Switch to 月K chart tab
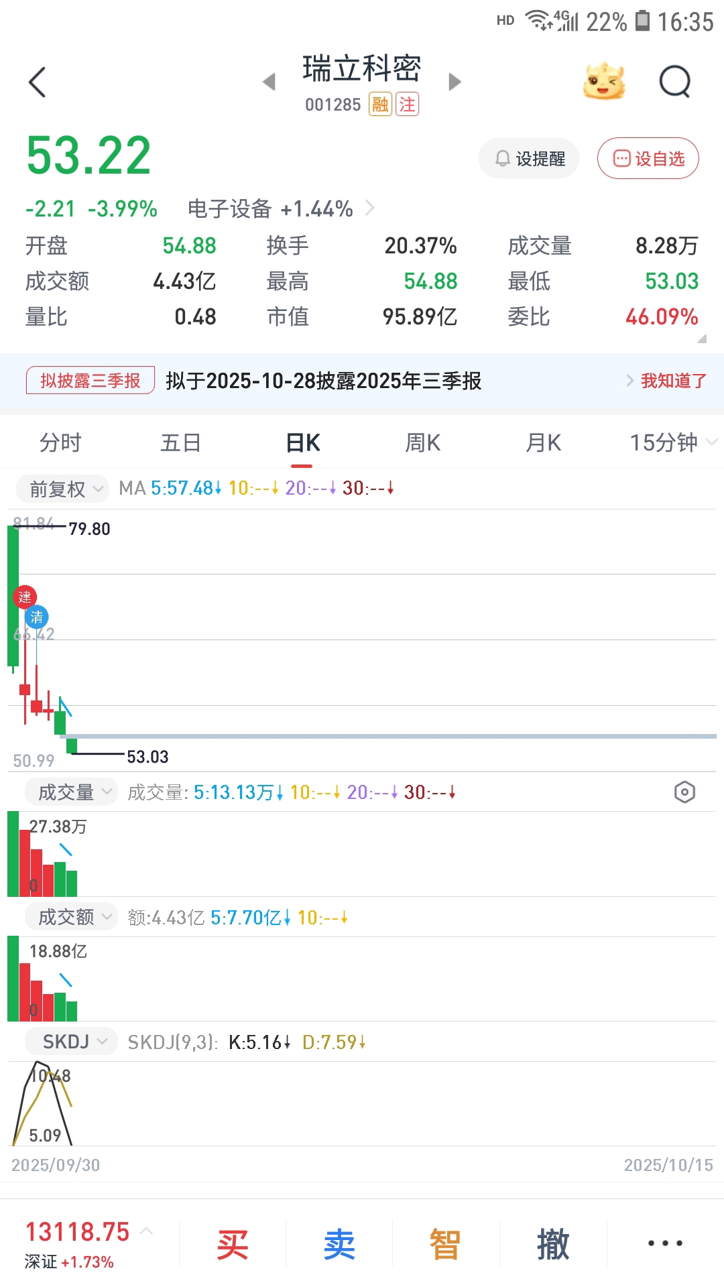 [x=544, y=442]
